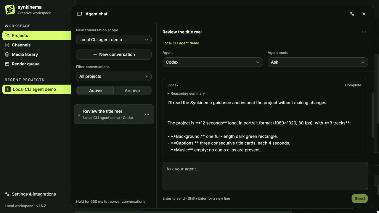Open more options for Review the title reel header
This screenshot has height=213, width=379.
364,32
